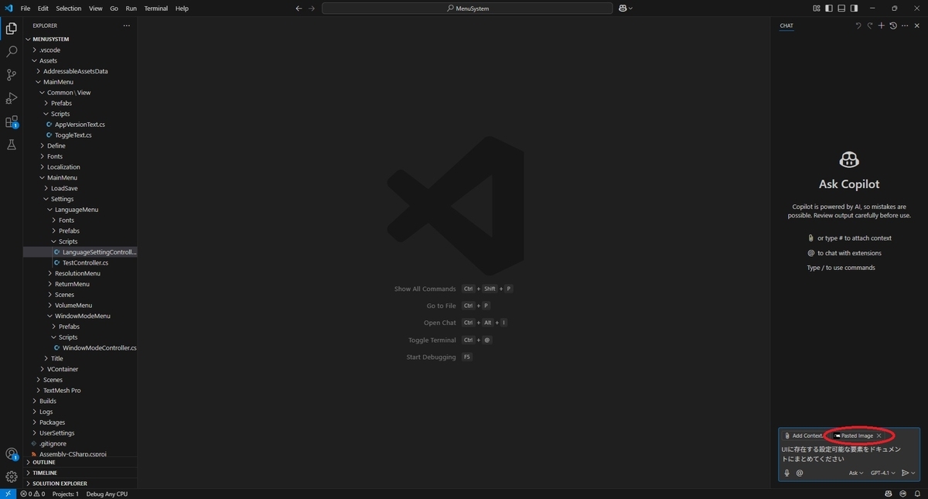Open WindowModeController.cs file

[80, 348]
